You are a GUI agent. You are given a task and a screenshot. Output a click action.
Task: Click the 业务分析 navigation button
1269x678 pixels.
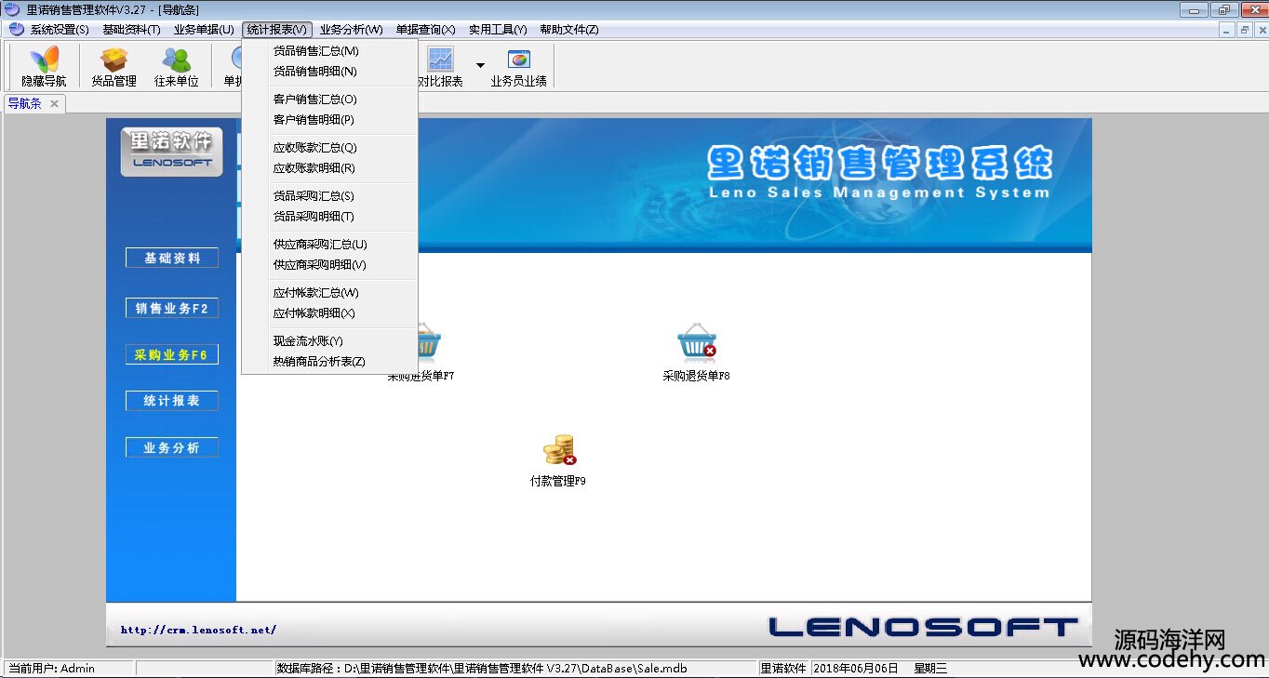point(172,448)
